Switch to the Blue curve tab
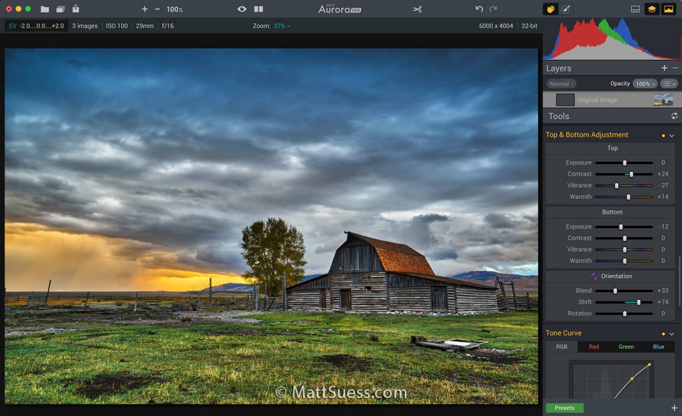Image resolution: width=682 pixels, height=416 pixels. (x=659, y=347)
